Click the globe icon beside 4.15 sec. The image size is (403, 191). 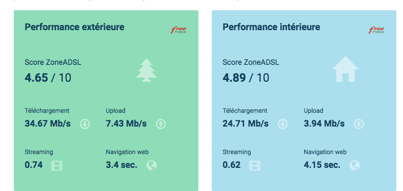click(355, 166)
